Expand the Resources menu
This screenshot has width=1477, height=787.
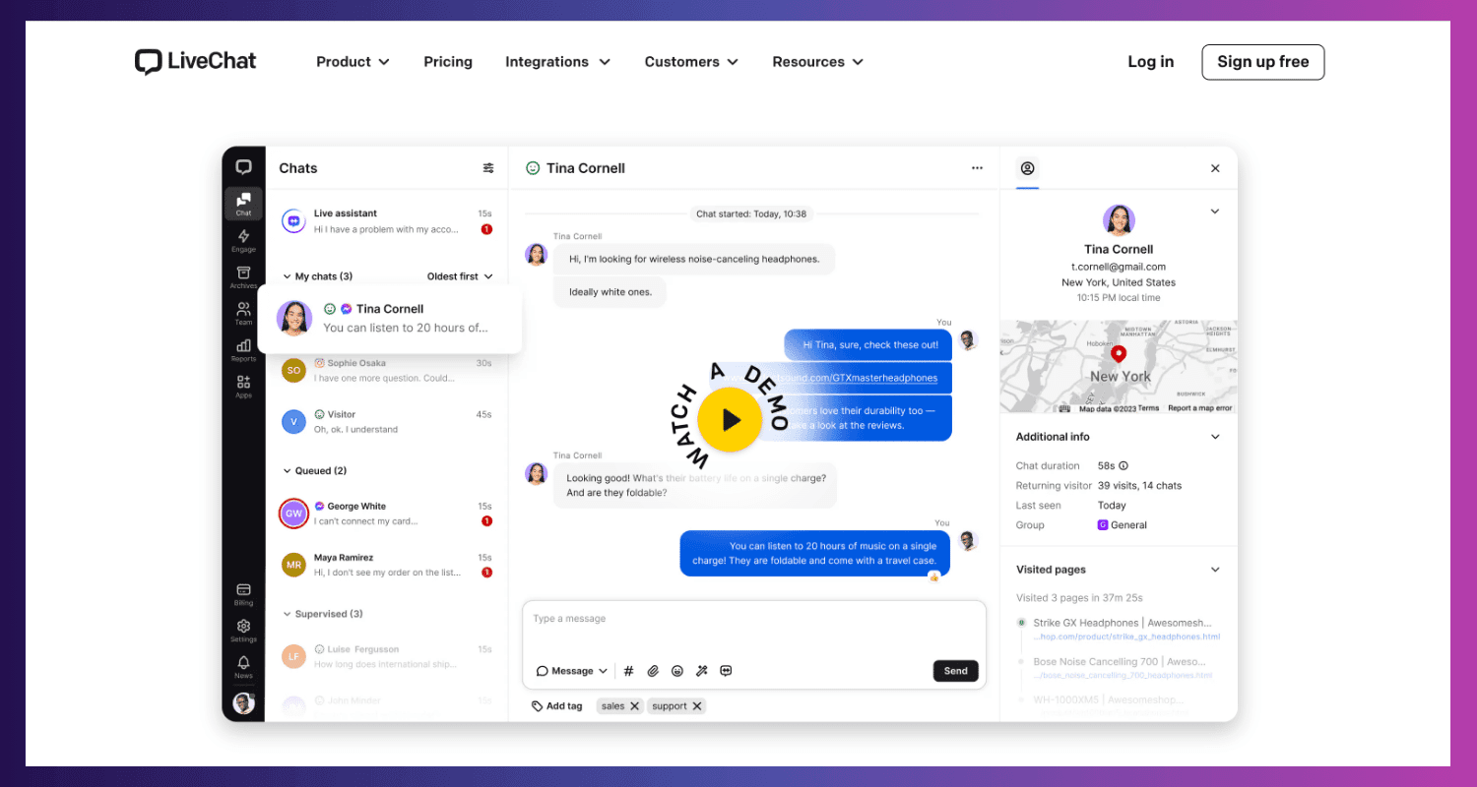[817, 61]
